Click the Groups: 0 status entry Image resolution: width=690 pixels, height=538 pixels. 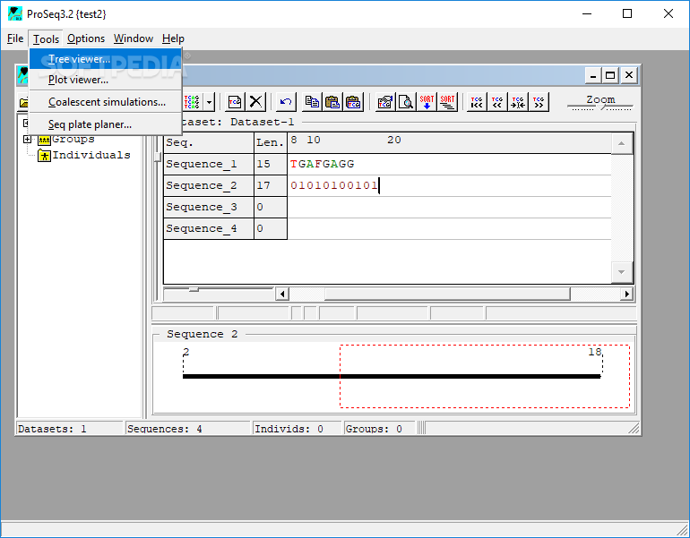[379, 429]
